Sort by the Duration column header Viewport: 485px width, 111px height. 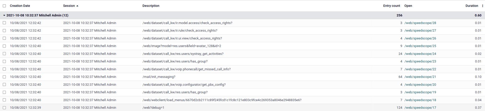472,6
